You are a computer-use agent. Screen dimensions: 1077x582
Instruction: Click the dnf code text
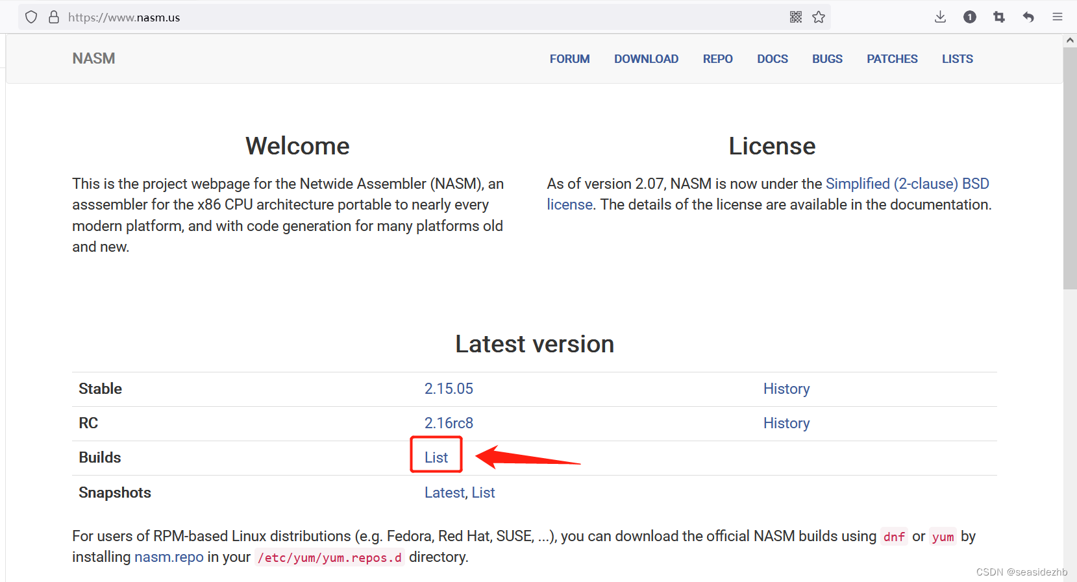point(894,537)
